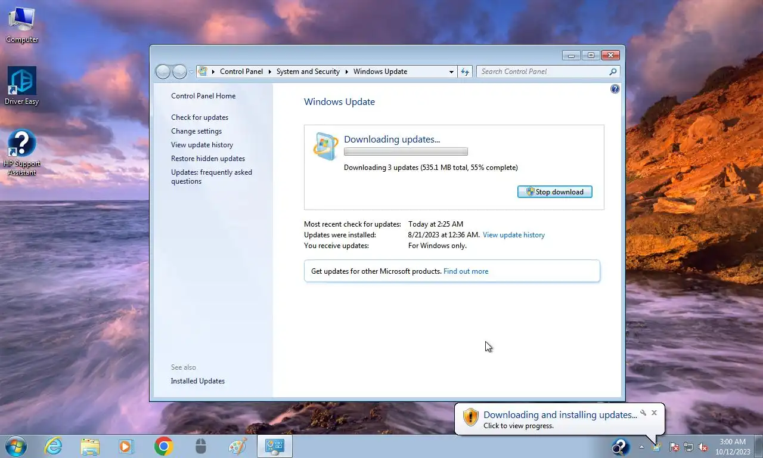Screen dimensions: 763x458
Task: Select System and Security in breadcrumb
Action: coord(308,72)
